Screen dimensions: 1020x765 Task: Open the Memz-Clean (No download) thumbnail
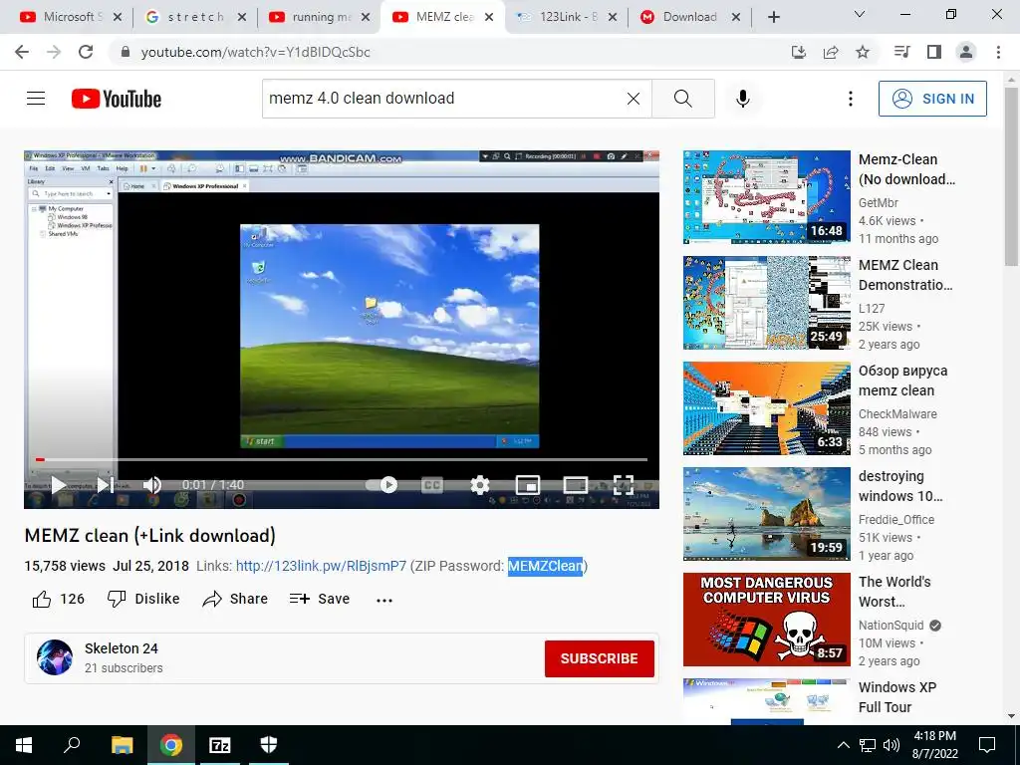tap(766, 197)
